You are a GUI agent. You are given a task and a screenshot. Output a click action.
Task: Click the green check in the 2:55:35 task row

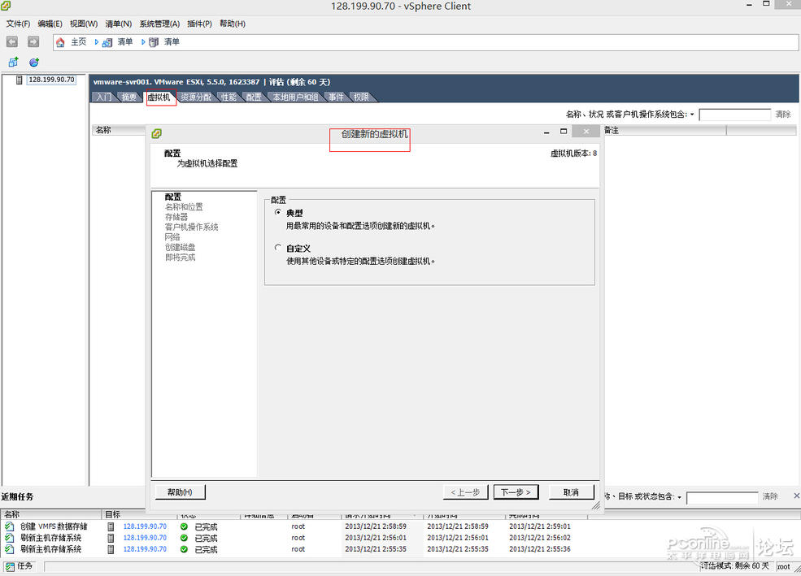click(184, 549)
